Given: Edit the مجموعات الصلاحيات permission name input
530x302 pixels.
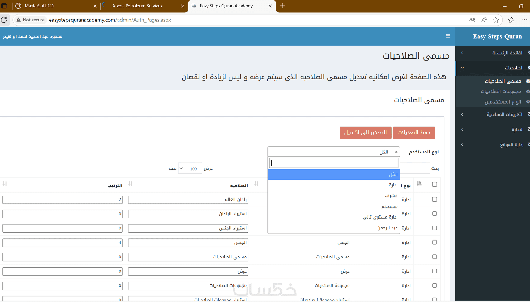Looking at the screenshot, I should click(188, 285).
